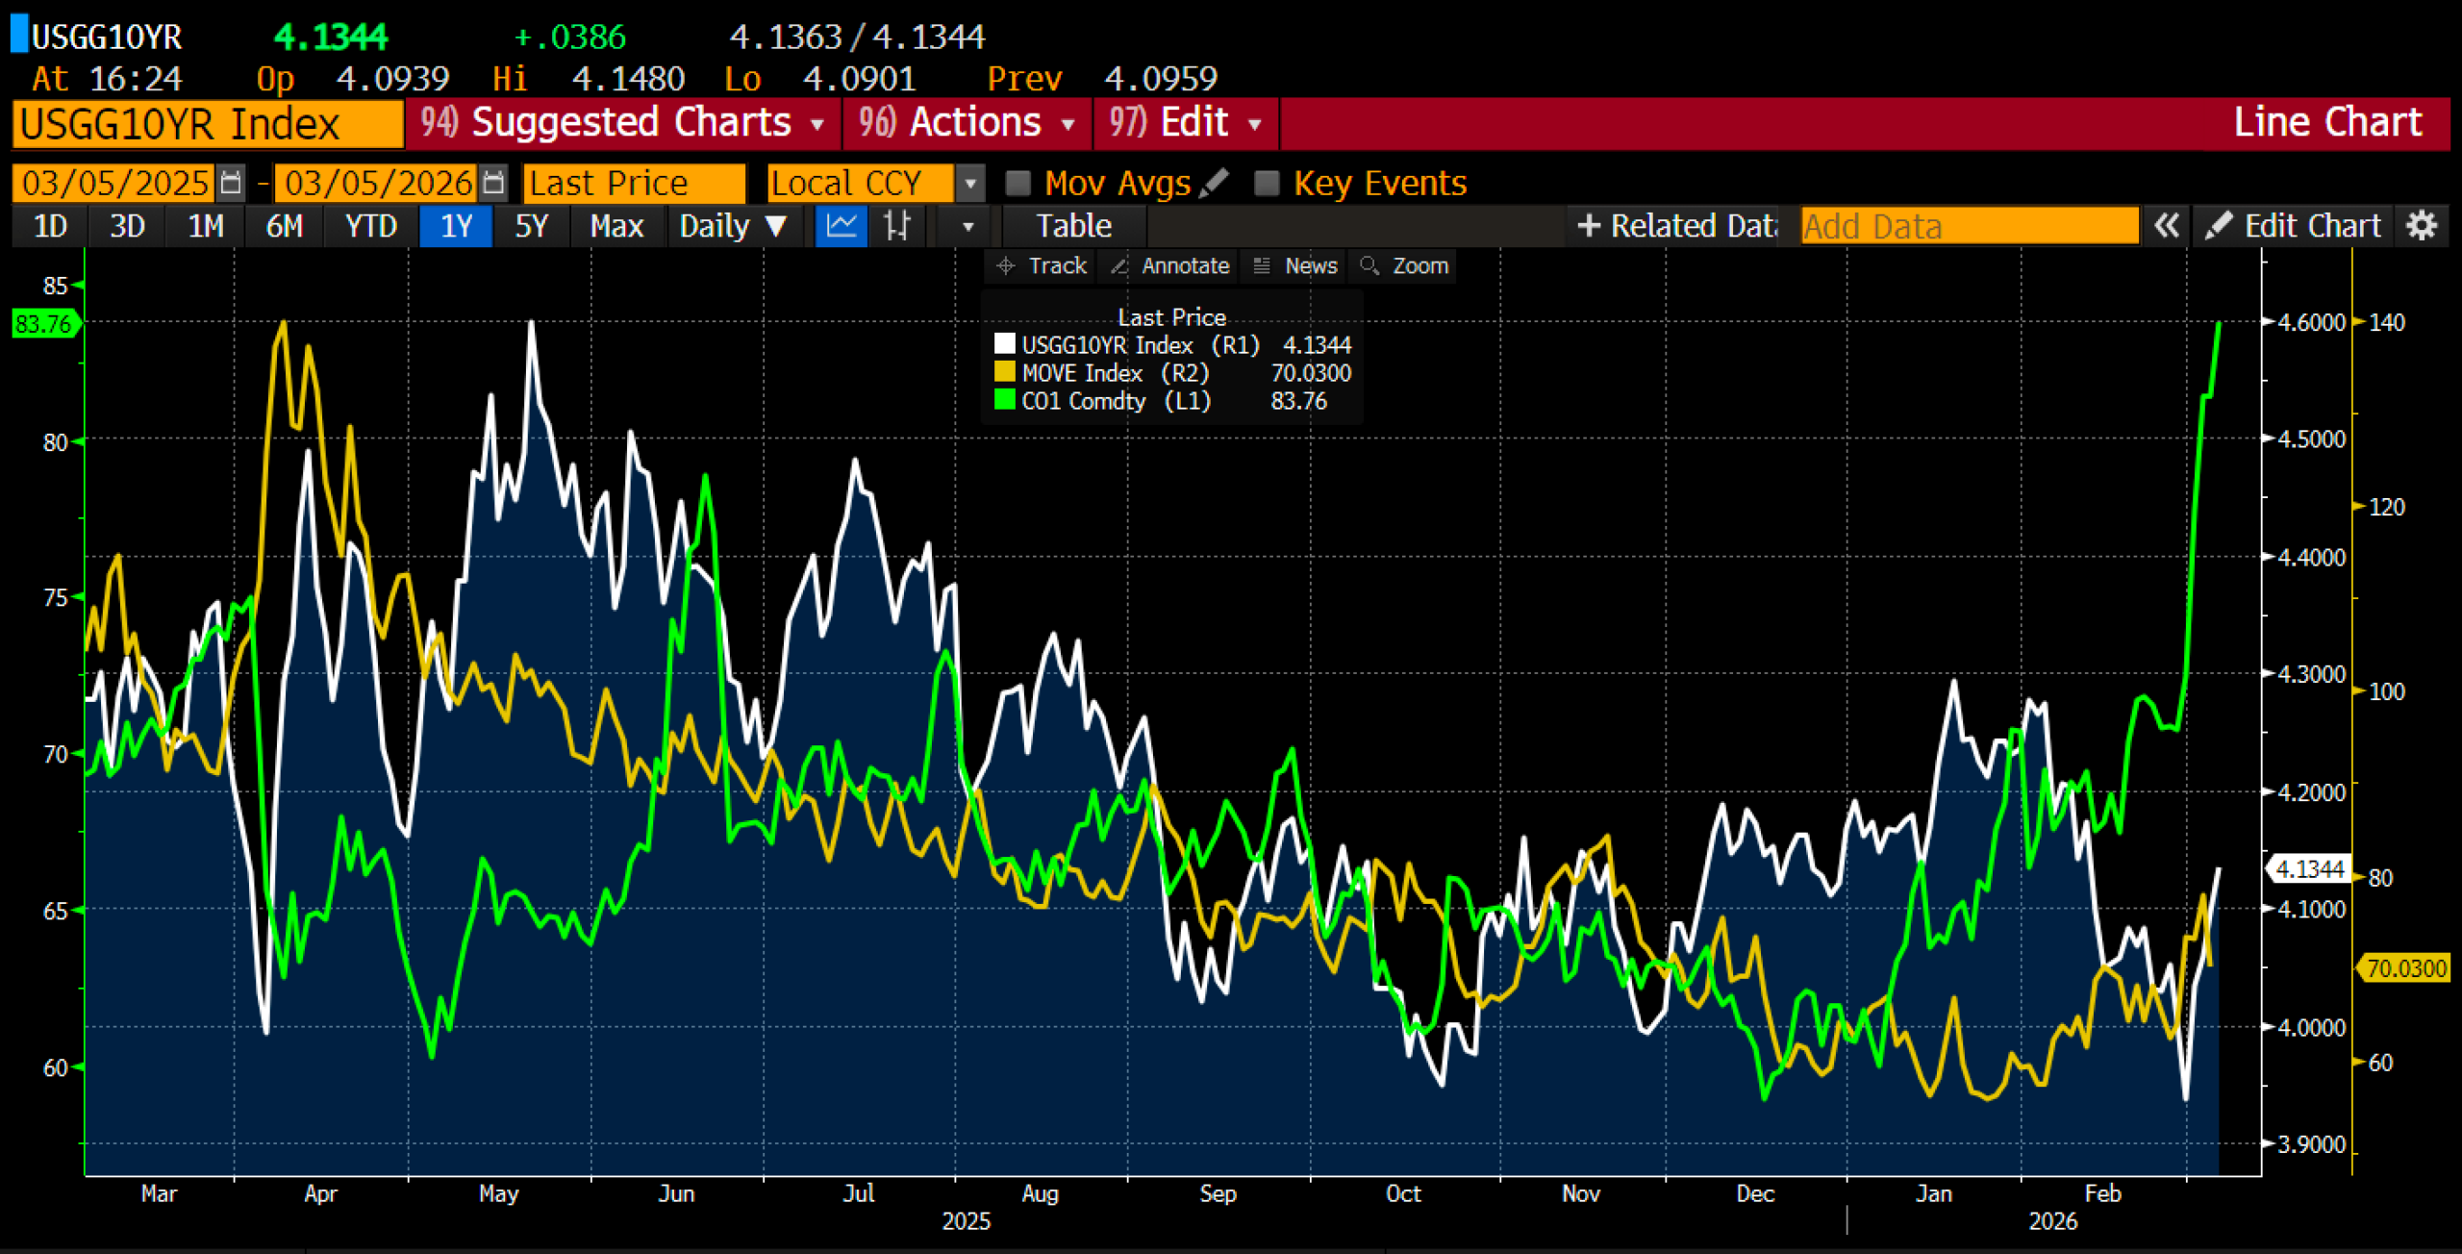The width and height of the screenshot is (2462, 1254).
Task: Click the start date calendar icon
Action: coord(231,182)
